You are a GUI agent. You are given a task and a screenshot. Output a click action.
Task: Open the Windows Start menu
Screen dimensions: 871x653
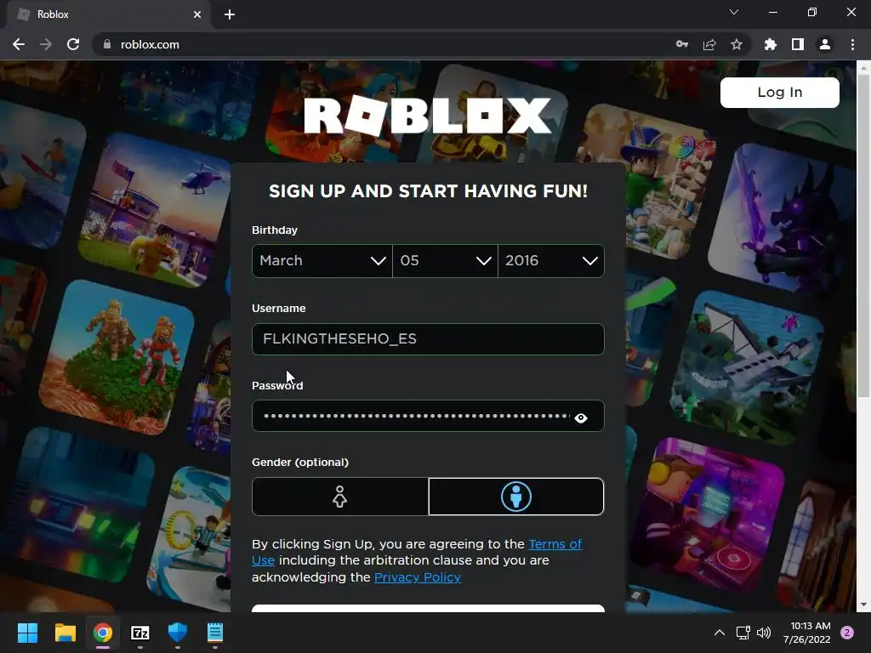27,633
